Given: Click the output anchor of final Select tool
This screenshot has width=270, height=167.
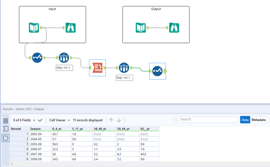Looking at the screenshot, I should (x=165, y=71).
